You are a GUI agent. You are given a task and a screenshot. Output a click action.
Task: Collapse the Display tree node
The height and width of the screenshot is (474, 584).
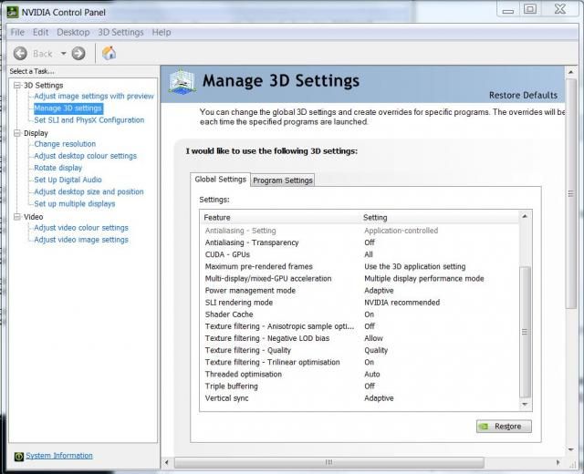[x=17, y=133]
